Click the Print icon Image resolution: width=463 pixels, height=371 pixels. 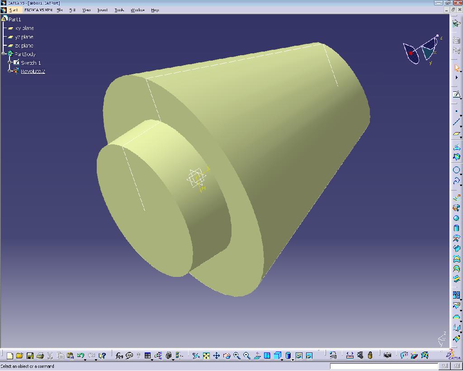pyautogui.click(x=40, y=356)
